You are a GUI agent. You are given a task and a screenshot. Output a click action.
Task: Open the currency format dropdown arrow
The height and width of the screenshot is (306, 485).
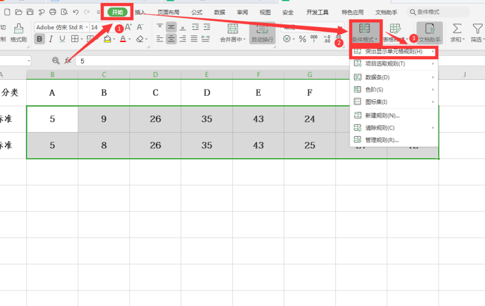(x=293, y=39)
